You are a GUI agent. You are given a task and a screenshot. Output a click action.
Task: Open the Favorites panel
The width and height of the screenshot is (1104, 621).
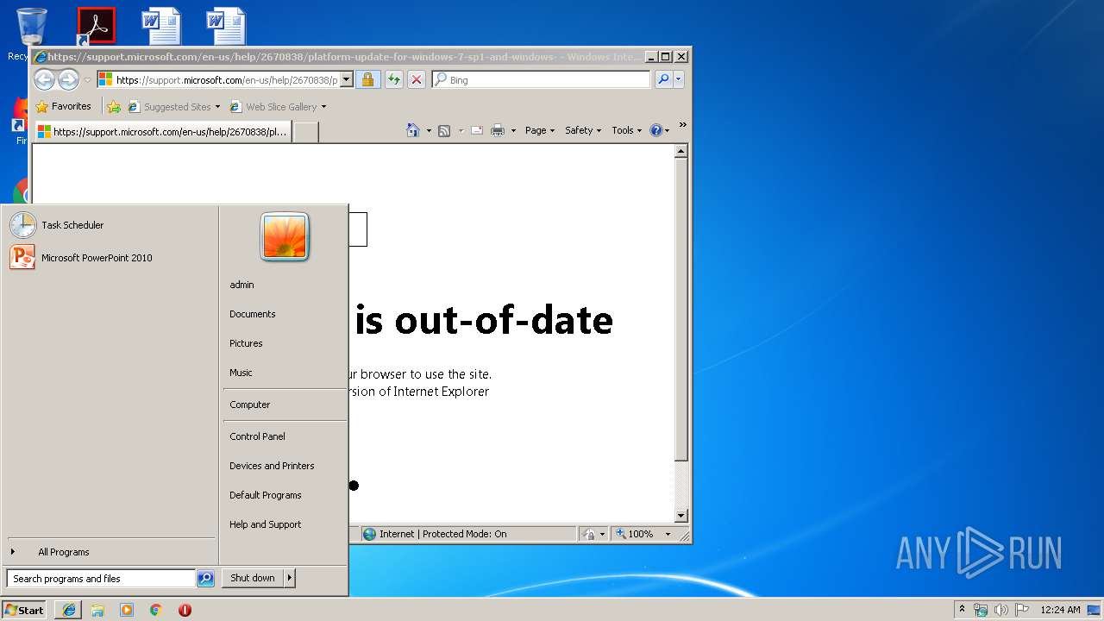(x=63, y=107)
